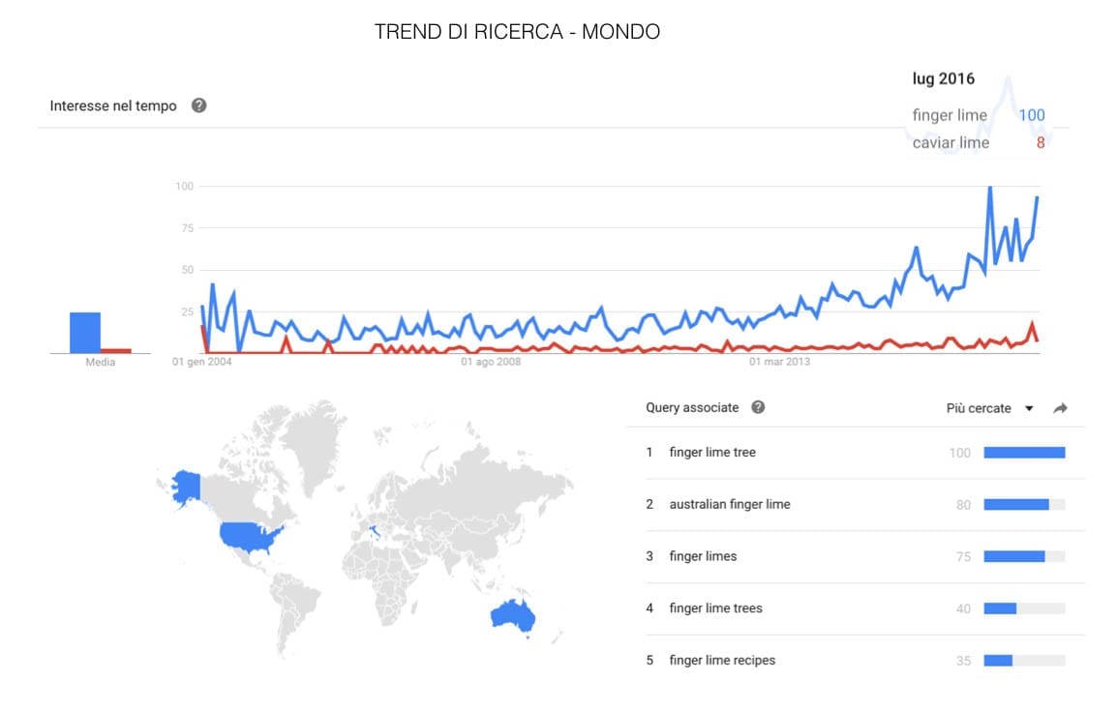The height and width of the screenshot is (710, 1117).
Task: Click Italy on the world map
Action: (376, 531)
